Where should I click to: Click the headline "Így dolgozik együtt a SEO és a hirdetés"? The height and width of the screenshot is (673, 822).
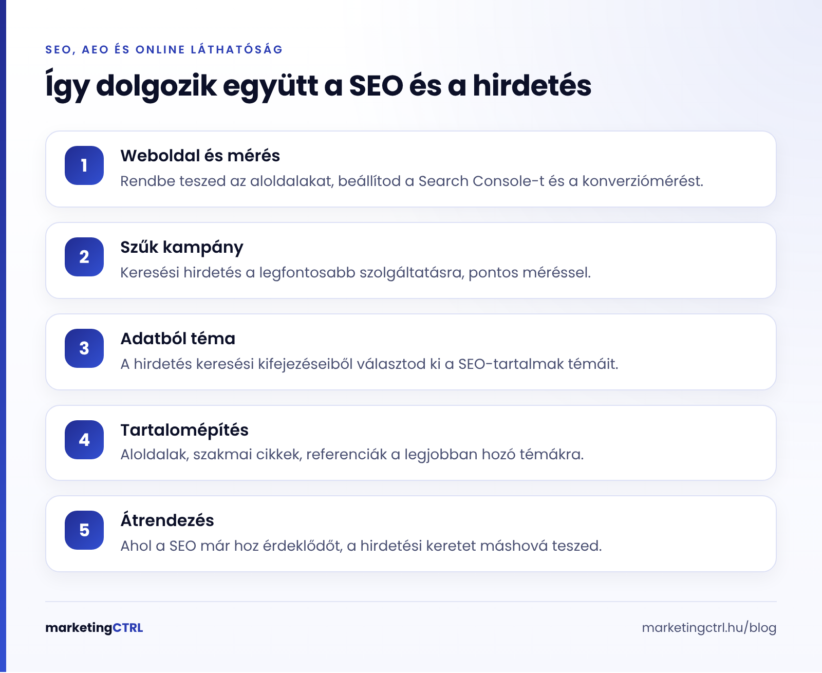[319, 85]
